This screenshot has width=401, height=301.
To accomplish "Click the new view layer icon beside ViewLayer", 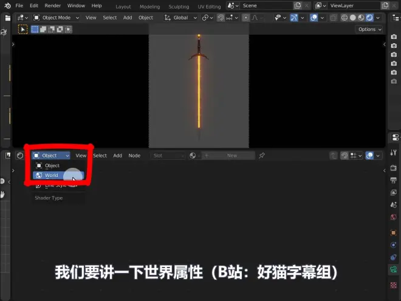I will click(x=385, y=5).
